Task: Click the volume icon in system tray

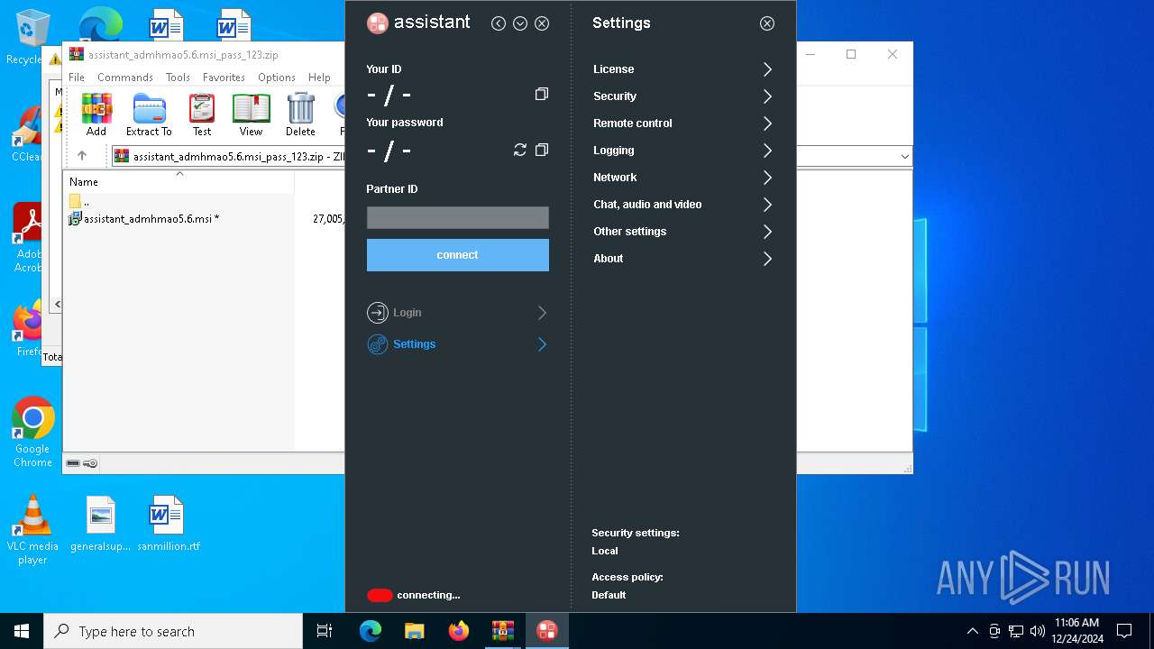Action: (x=1038, y=631)
